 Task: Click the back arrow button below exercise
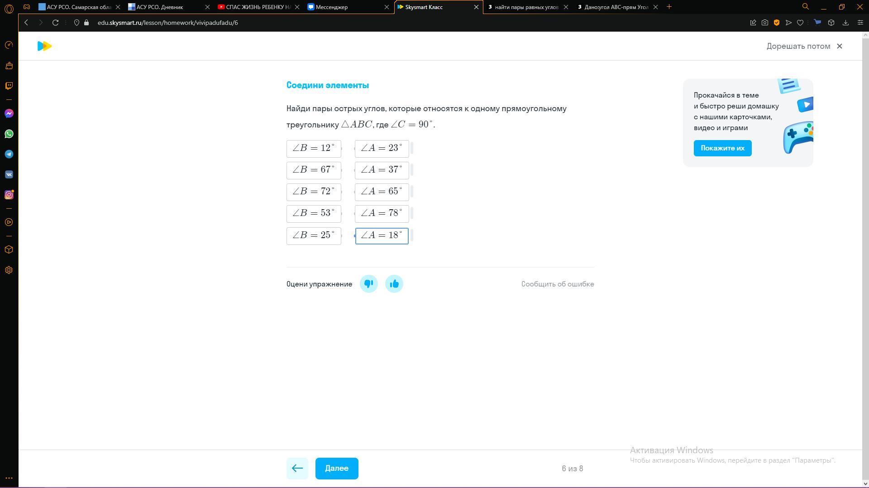pyautogui.click(x=297, y=468)
